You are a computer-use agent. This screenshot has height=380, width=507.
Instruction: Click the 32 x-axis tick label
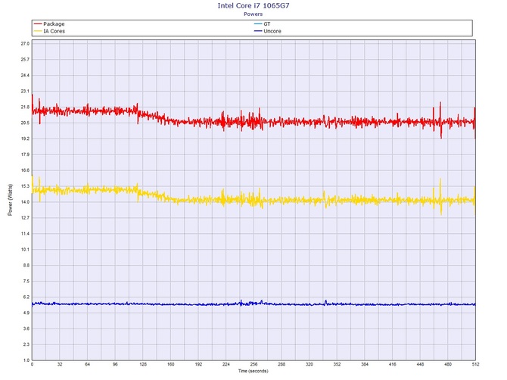[x=60, y=364]
